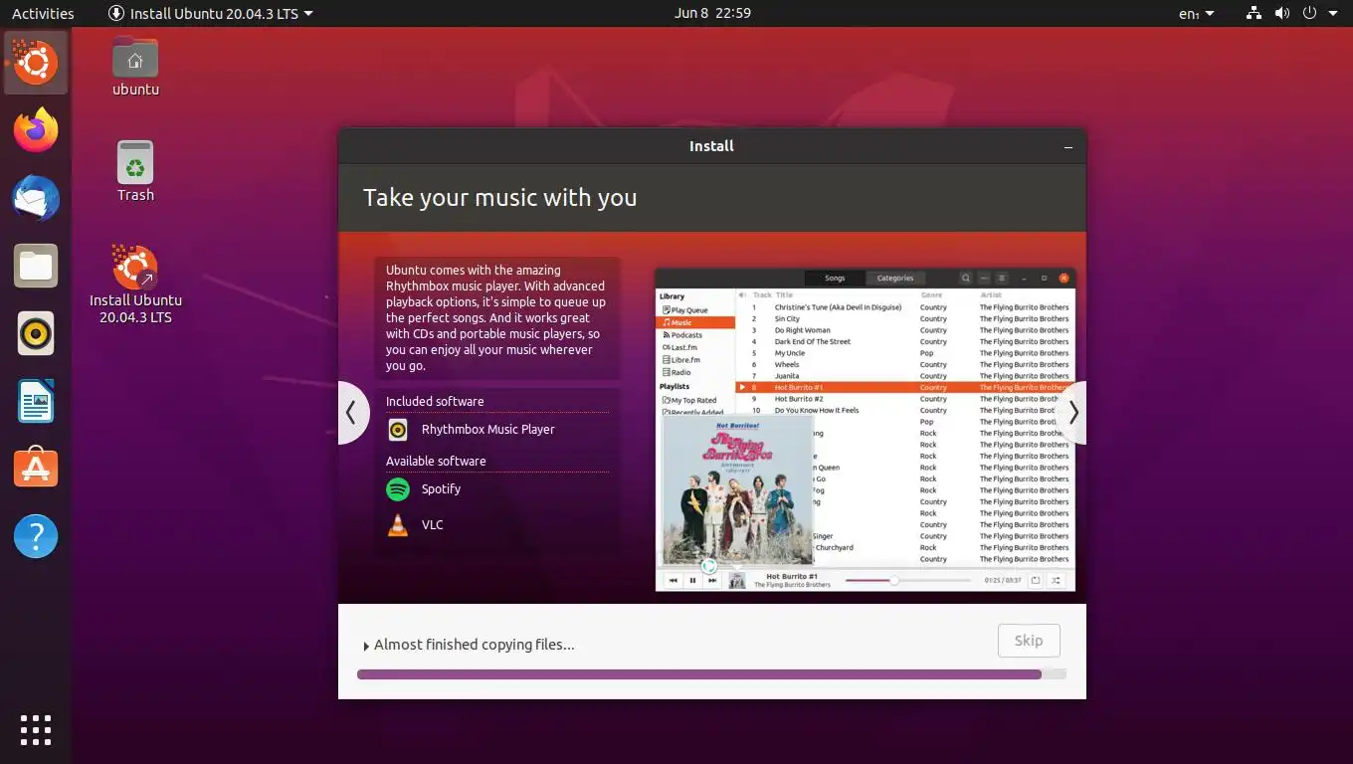The height and width of the screenshot is (764, 1353).
Task: Select the Trash desktop icon
Action: (x=135, y=172)
